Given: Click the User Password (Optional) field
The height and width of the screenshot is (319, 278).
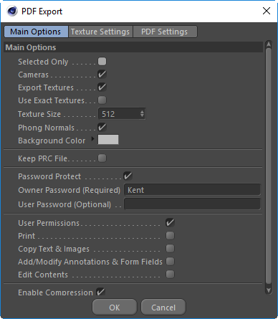Looking at the screenshot, I should (x=192, y=204).
